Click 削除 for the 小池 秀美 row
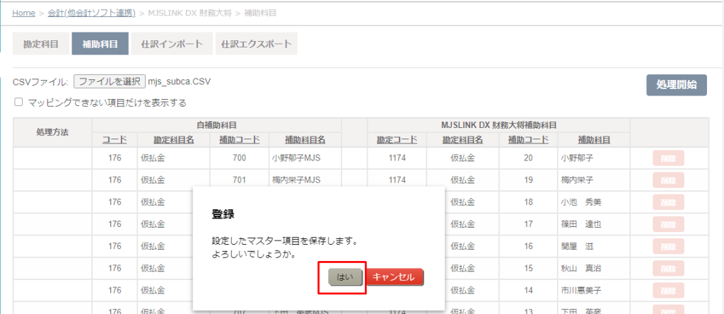The width and height of the screenshot is (724, 314). point(668,202)
